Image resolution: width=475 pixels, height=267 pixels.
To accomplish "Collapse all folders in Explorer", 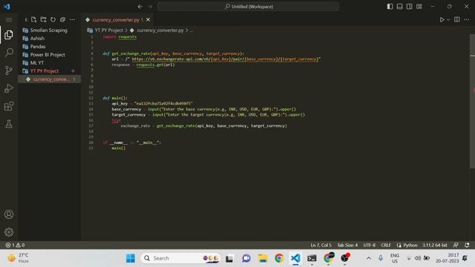I will (x=62, y=20).
